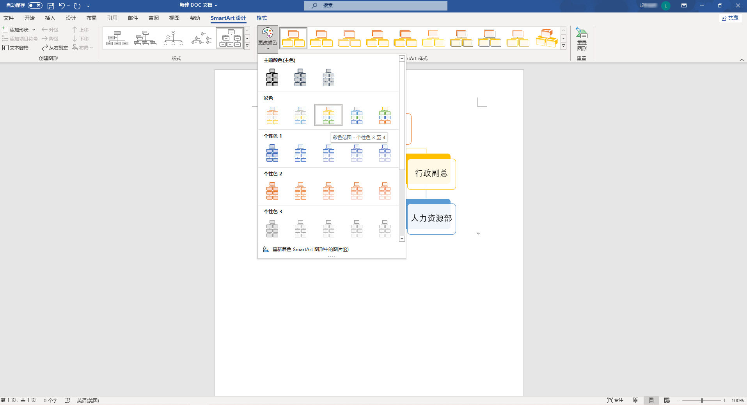Click the Search (搜索) box in title bar

coord(375,5)
